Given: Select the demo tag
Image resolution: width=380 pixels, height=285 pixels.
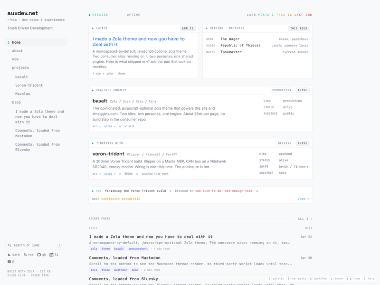Looking at the screenshot, I should coord(135,270).
